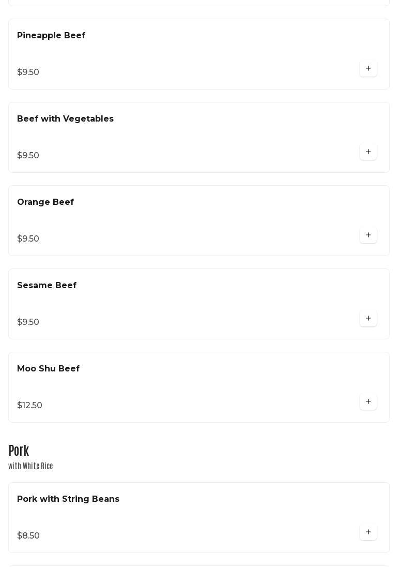Screen dimensions: 398x567
Task: Add Orange Beef to the order
Action: (x=368, y=235)
